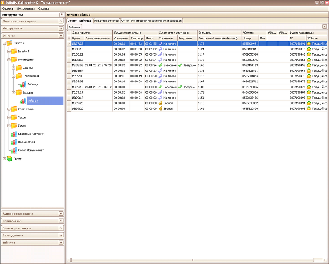Image resolution: width=329 pixels, height=264 pixels.
Task: Collapse the Мониторинг tree node
Action: pos(9,60)
